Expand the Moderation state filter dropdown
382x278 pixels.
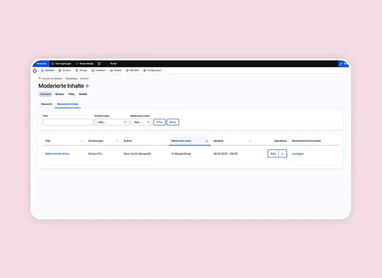tap(141, 122)
